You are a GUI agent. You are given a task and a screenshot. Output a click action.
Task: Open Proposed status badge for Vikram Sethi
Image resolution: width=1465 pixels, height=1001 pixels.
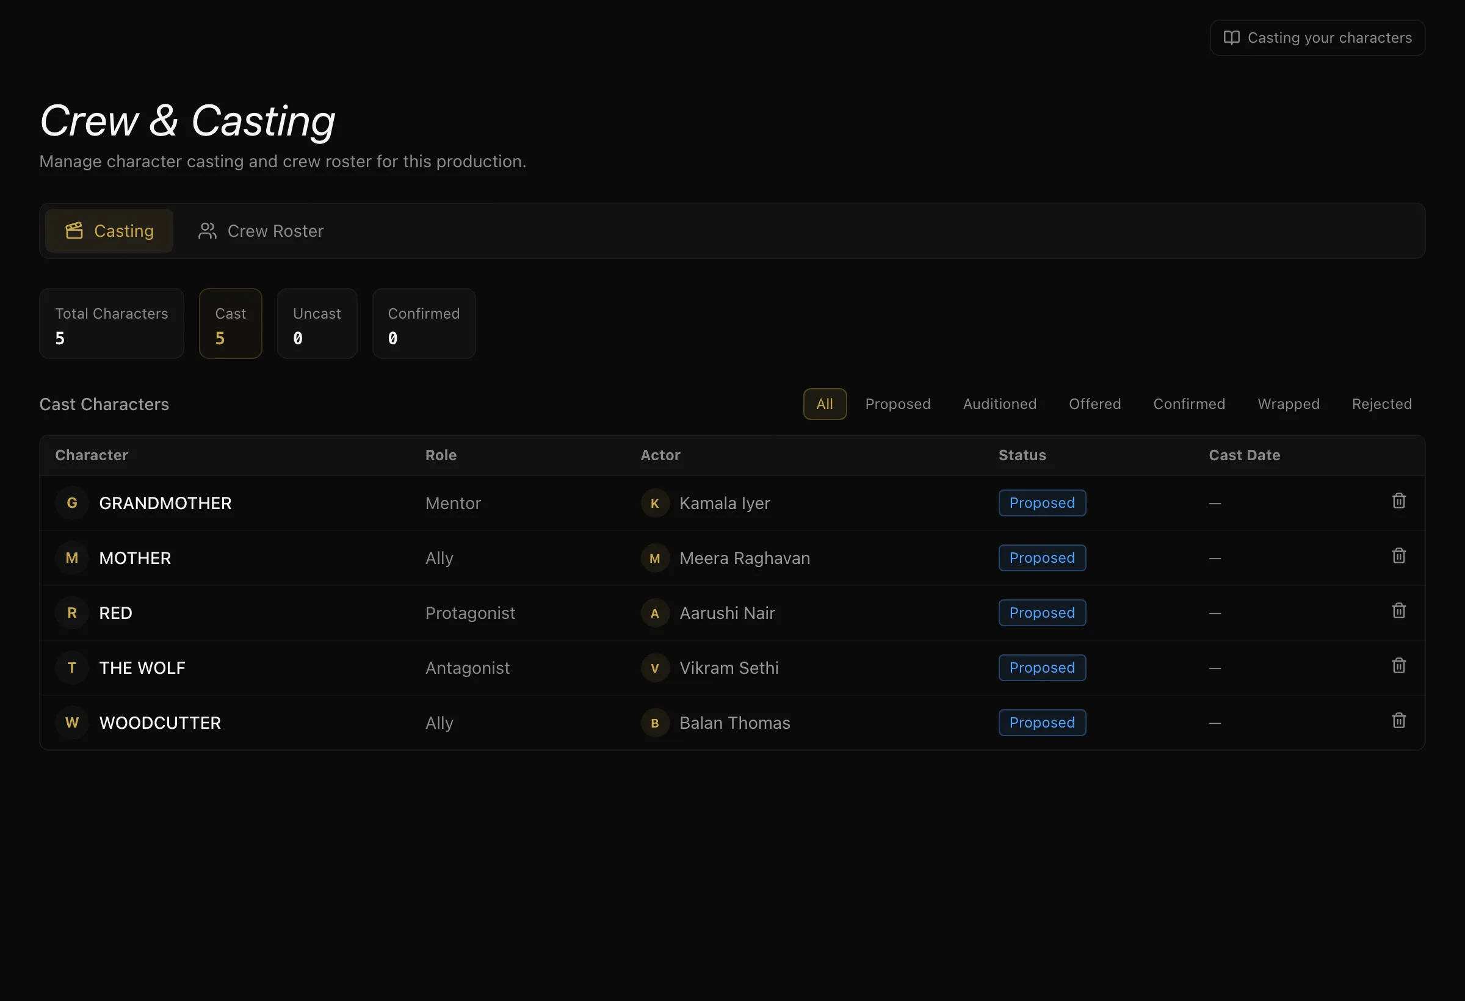(1042, 668)
